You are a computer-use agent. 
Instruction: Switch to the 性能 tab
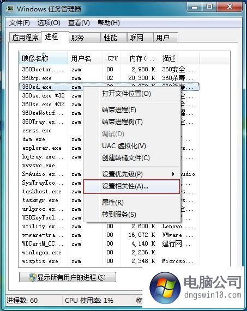coord(114,38)
